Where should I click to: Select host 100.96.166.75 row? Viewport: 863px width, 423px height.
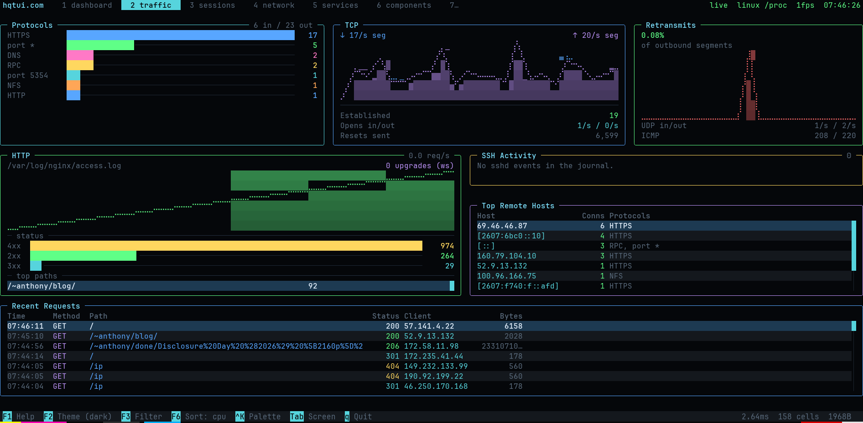click(x=664, y=276)
